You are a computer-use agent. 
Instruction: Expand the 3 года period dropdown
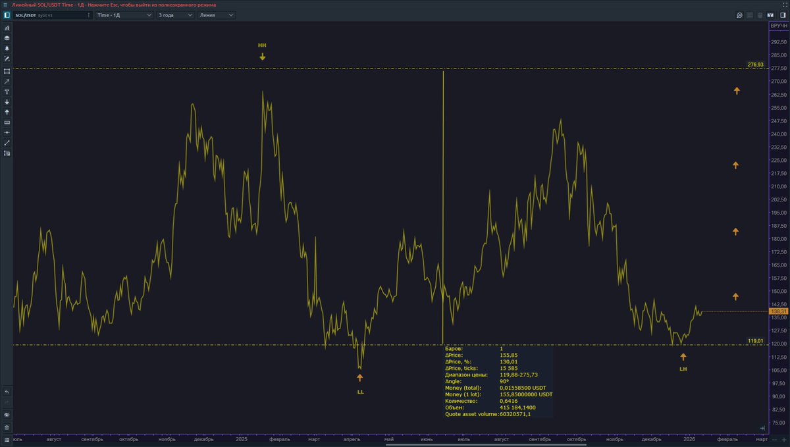175,14
